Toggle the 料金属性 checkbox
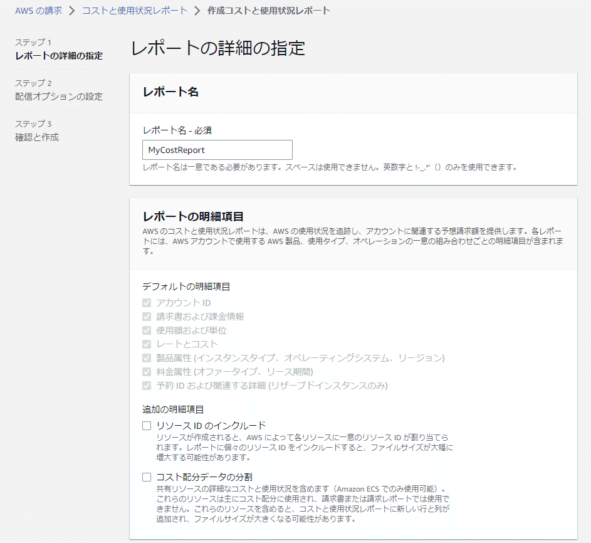591x543 pixels. (x=147, y=372)
